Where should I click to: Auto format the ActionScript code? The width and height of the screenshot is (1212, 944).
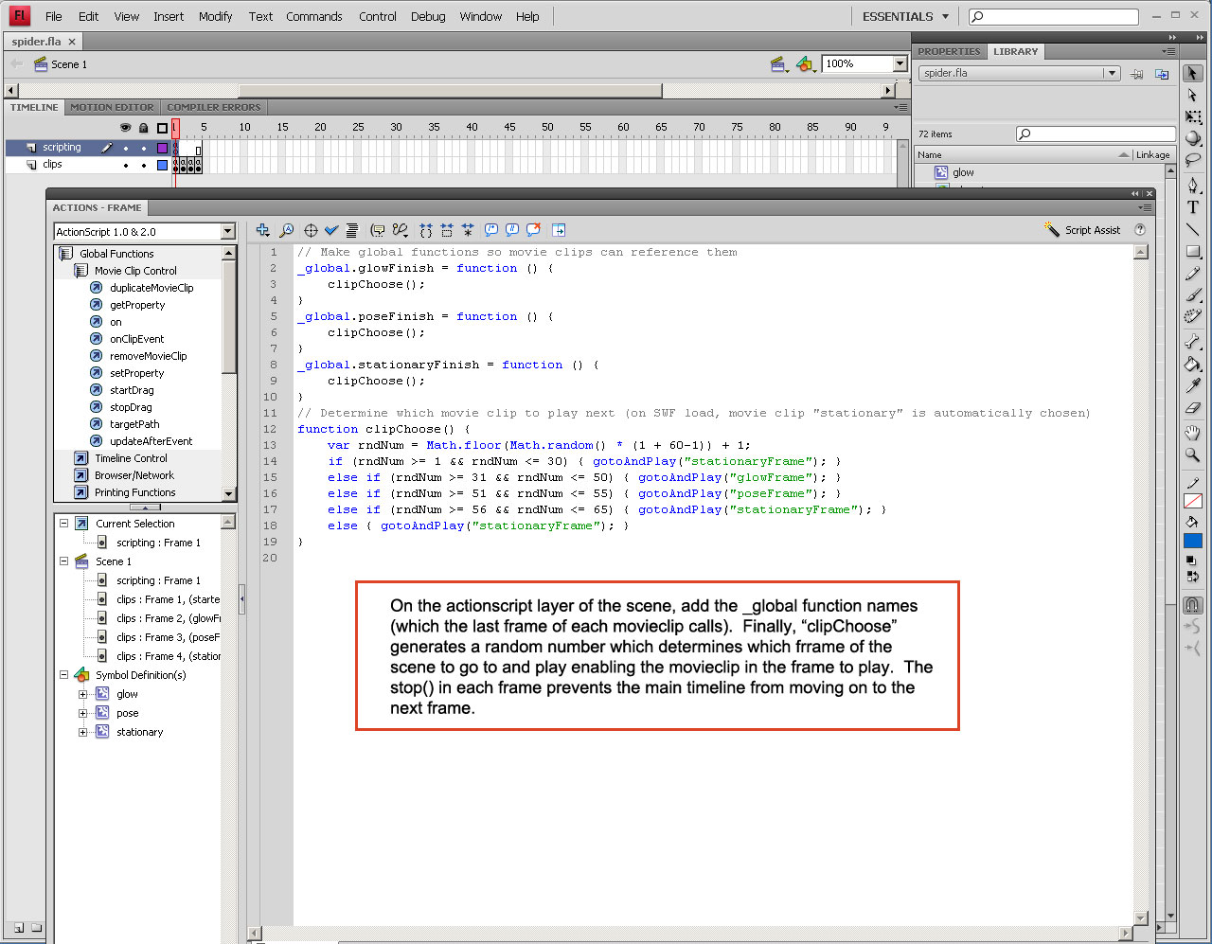click(352, 230)
